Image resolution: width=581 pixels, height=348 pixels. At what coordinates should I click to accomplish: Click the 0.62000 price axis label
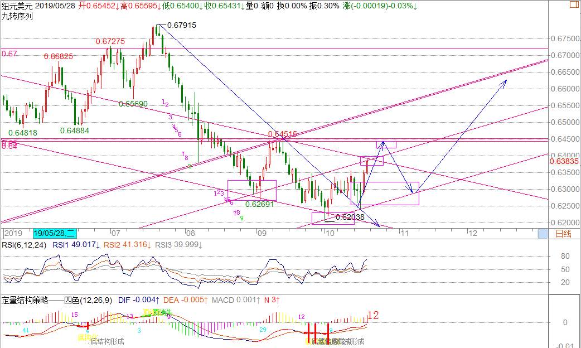tap(564, 223)
